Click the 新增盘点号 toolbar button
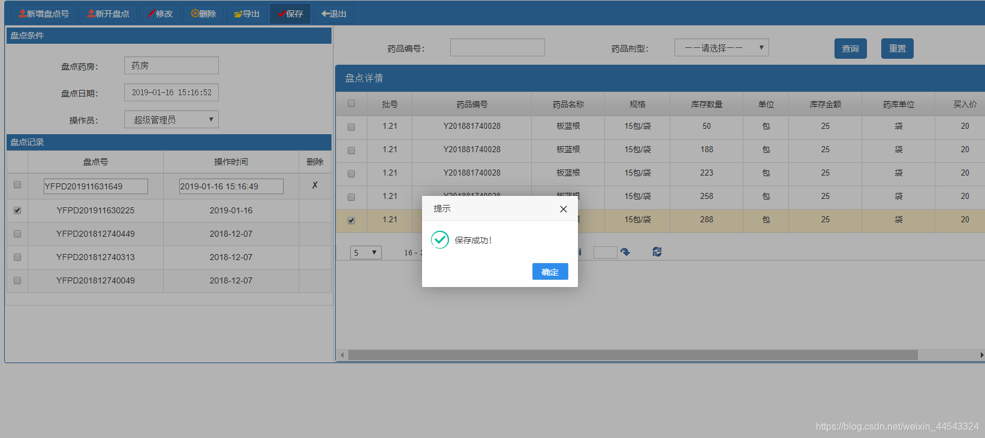Screen dimensions: 985x438 44,14
